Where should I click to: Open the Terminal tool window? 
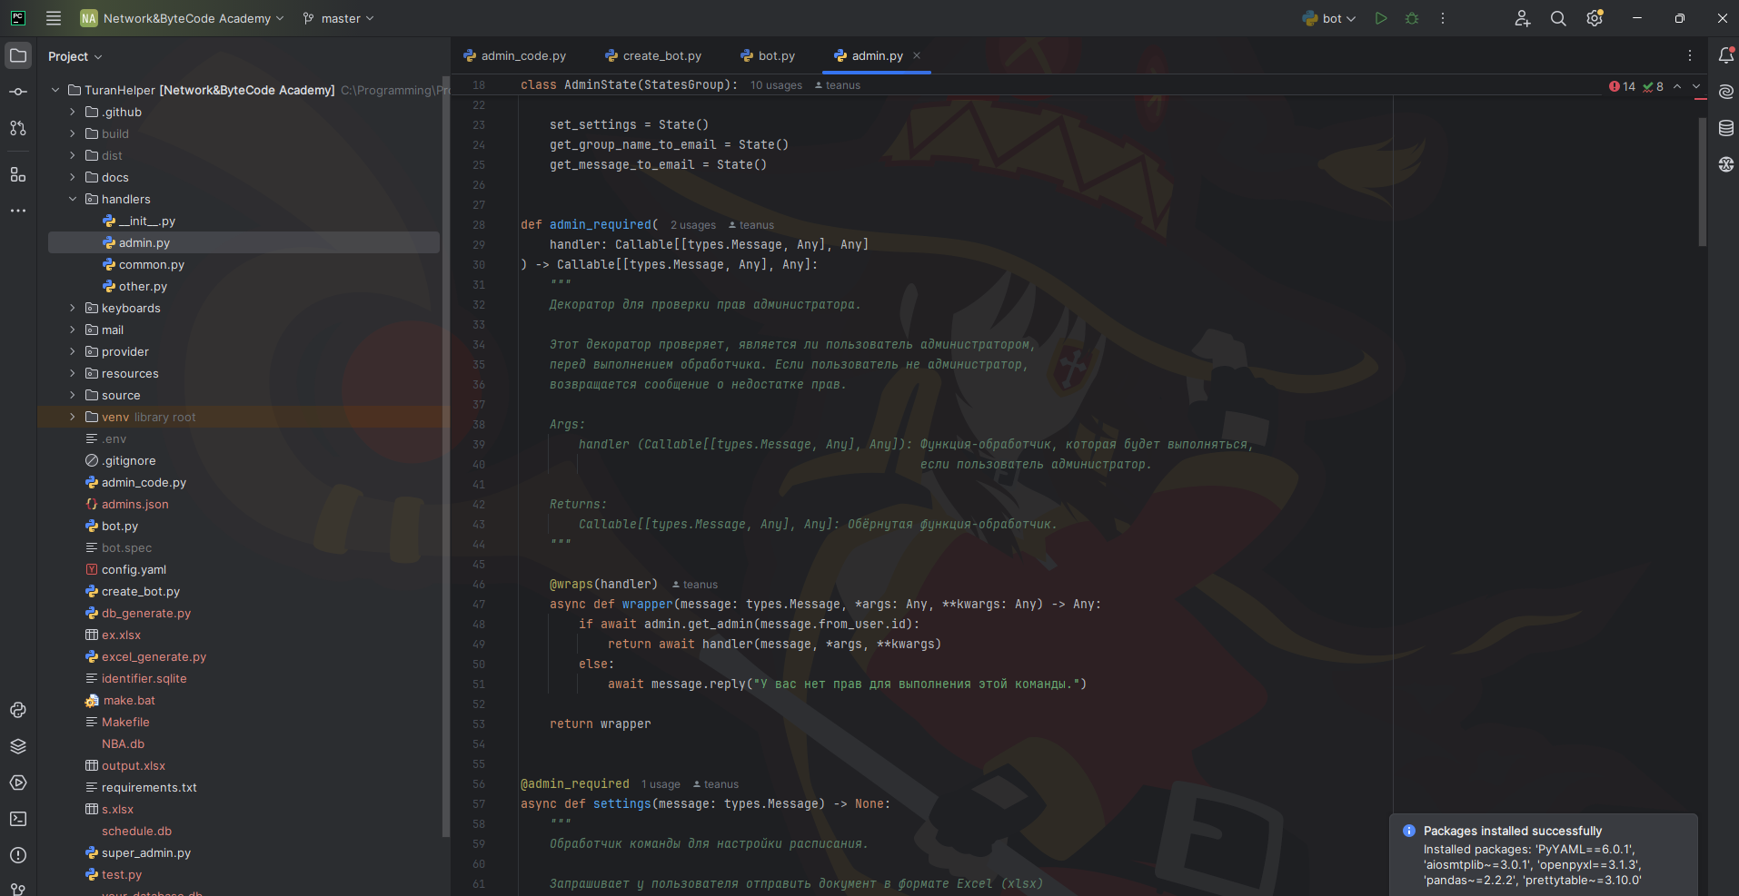tap(18, 819)
